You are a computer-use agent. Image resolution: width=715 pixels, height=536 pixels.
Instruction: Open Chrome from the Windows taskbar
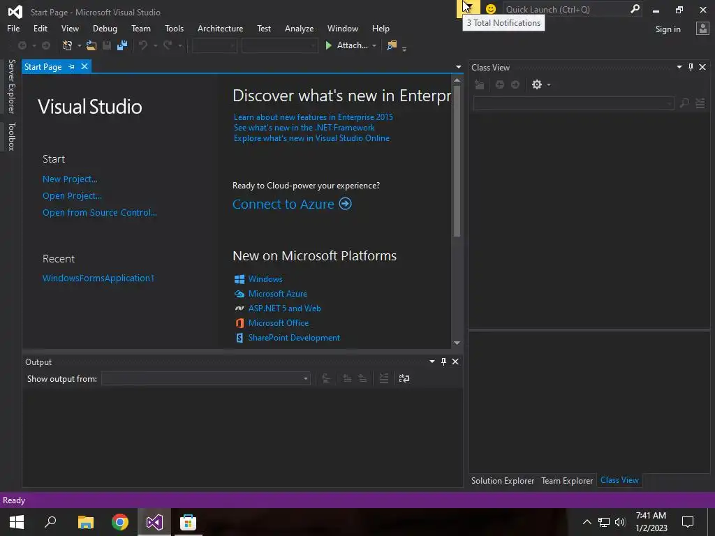point(120,522)
